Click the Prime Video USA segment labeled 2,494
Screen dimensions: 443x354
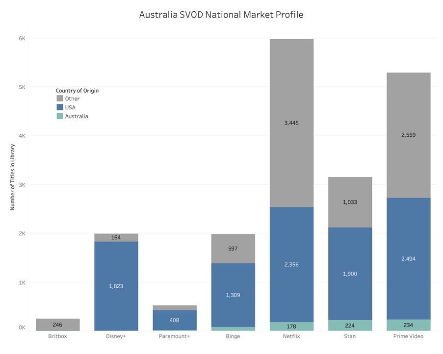point(409,258)
